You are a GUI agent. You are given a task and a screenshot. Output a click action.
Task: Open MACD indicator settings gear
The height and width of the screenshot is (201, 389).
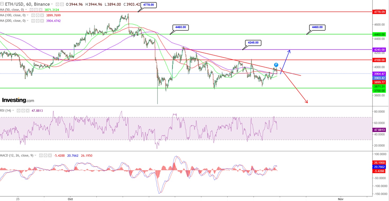[45, 155]
